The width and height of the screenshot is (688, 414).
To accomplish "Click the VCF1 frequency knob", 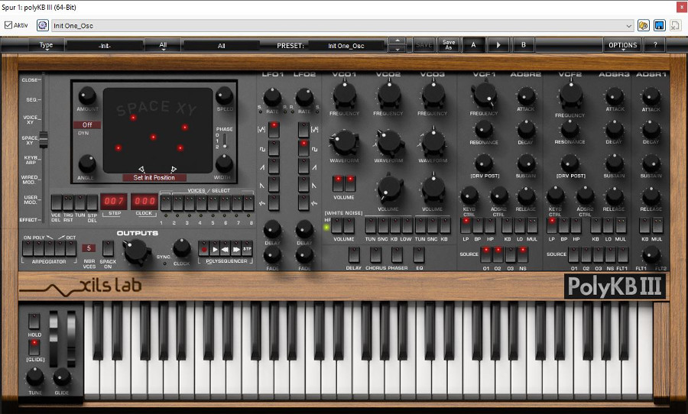I will [x=485, y=95].
